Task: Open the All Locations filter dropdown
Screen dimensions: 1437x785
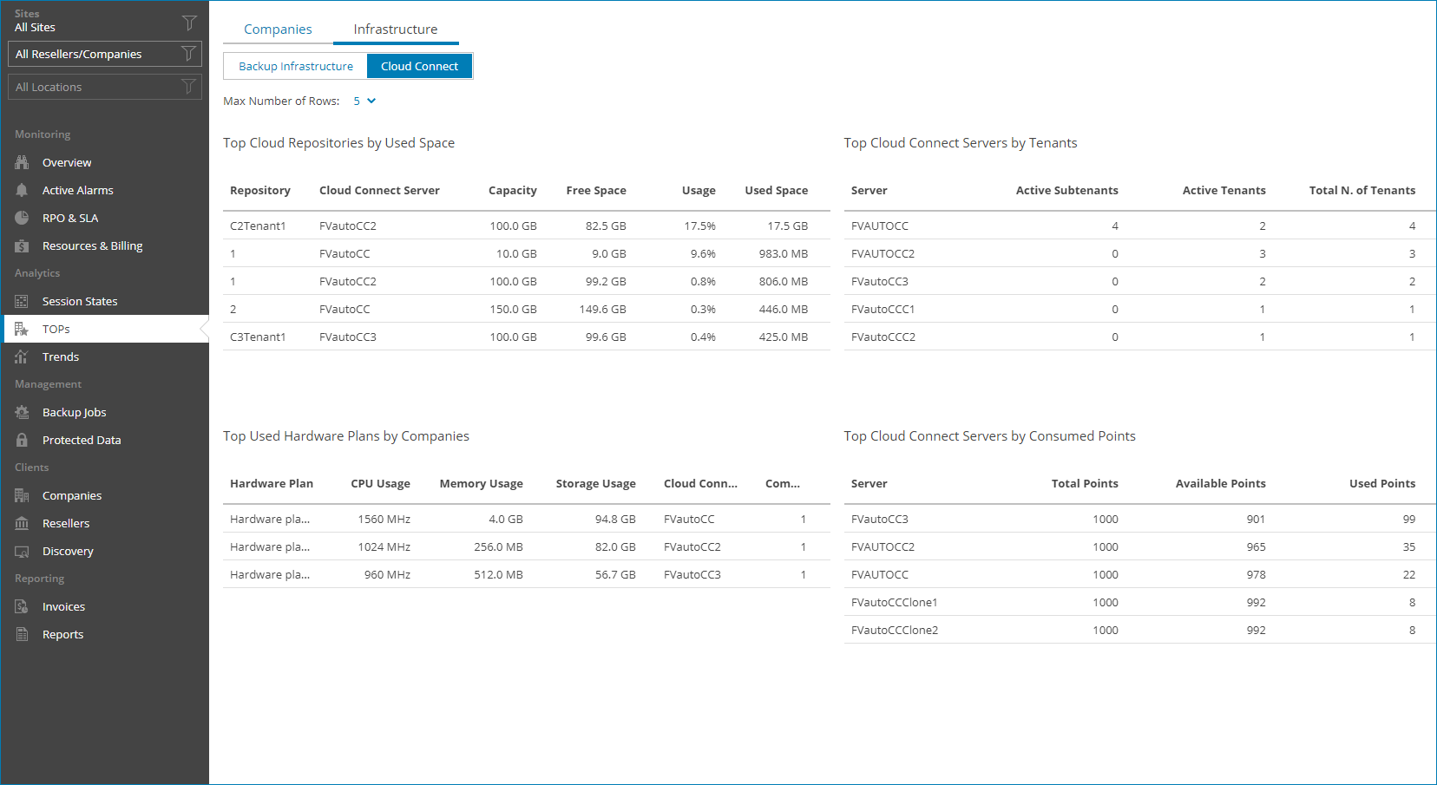Action: coord(105,87)
